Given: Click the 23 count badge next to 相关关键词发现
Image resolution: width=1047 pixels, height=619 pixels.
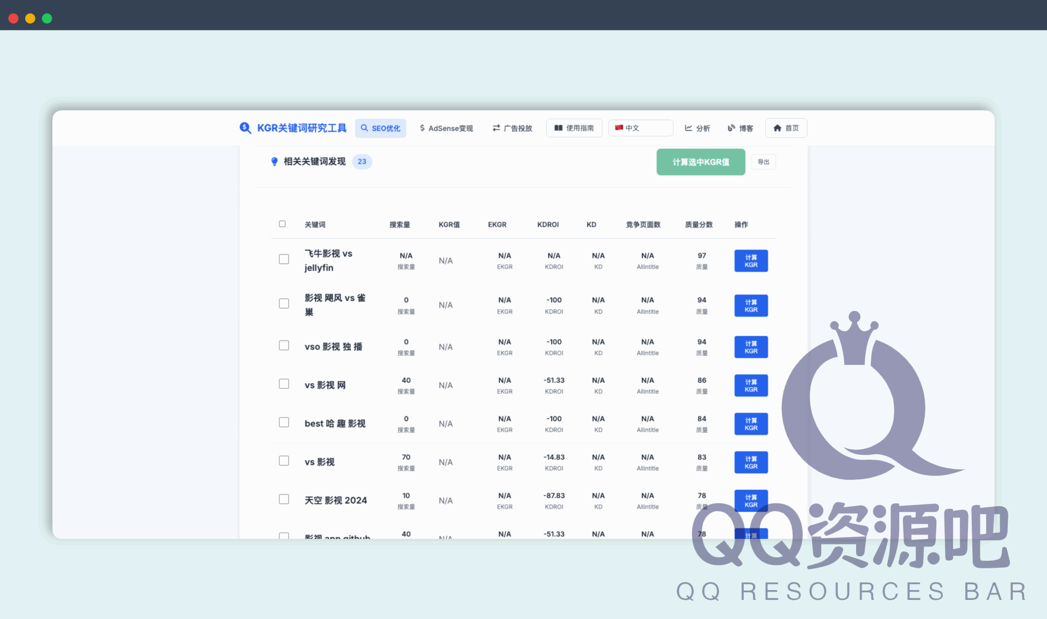Looking at the screenshot, I should coord(362,161).
